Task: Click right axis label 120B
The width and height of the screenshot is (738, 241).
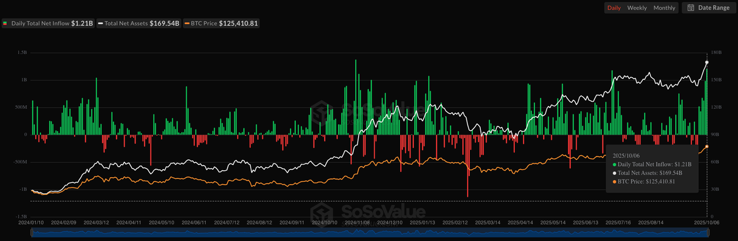Action: [717, 107]
